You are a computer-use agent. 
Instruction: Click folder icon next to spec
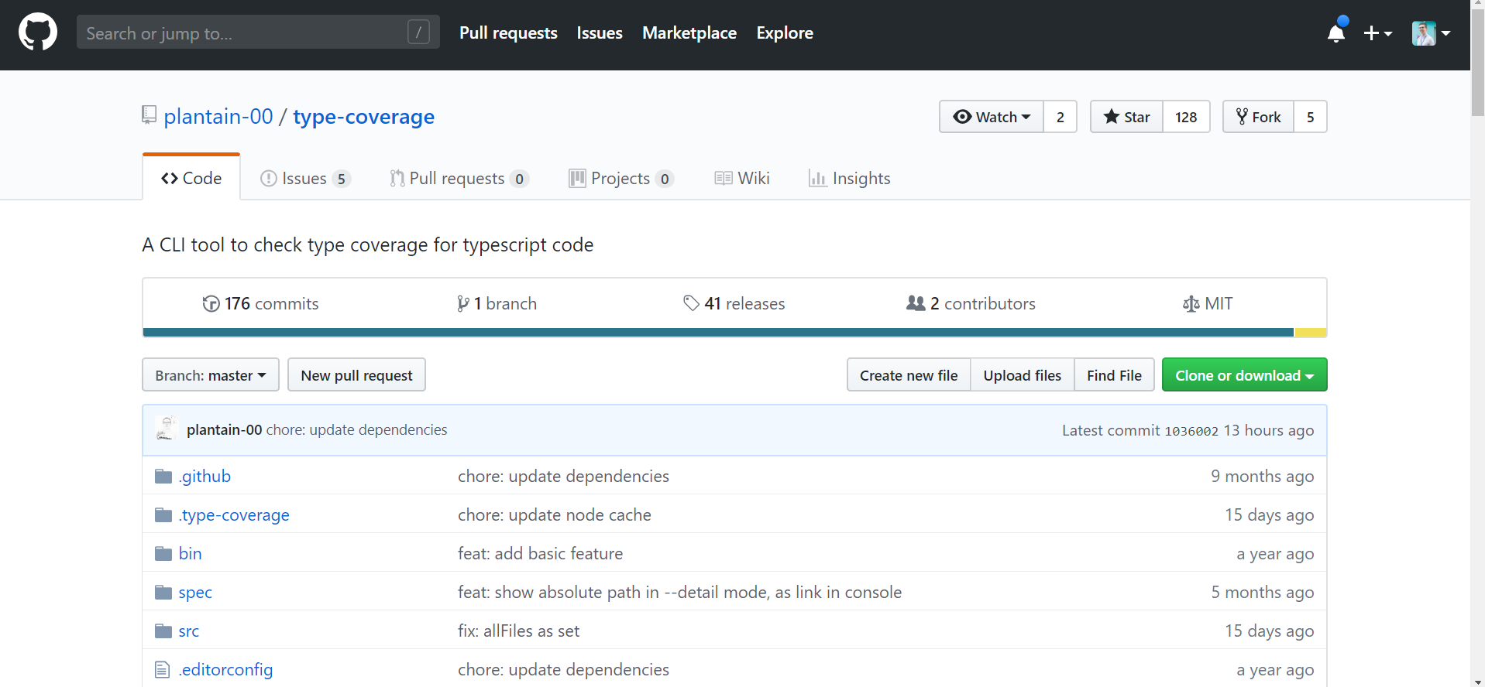click(x=163, y=592)
